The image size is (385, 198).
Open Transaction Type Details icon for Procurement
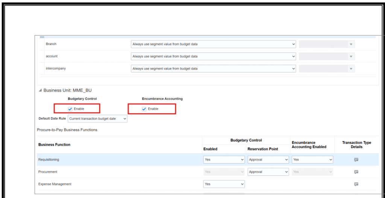tap(356, 172)
